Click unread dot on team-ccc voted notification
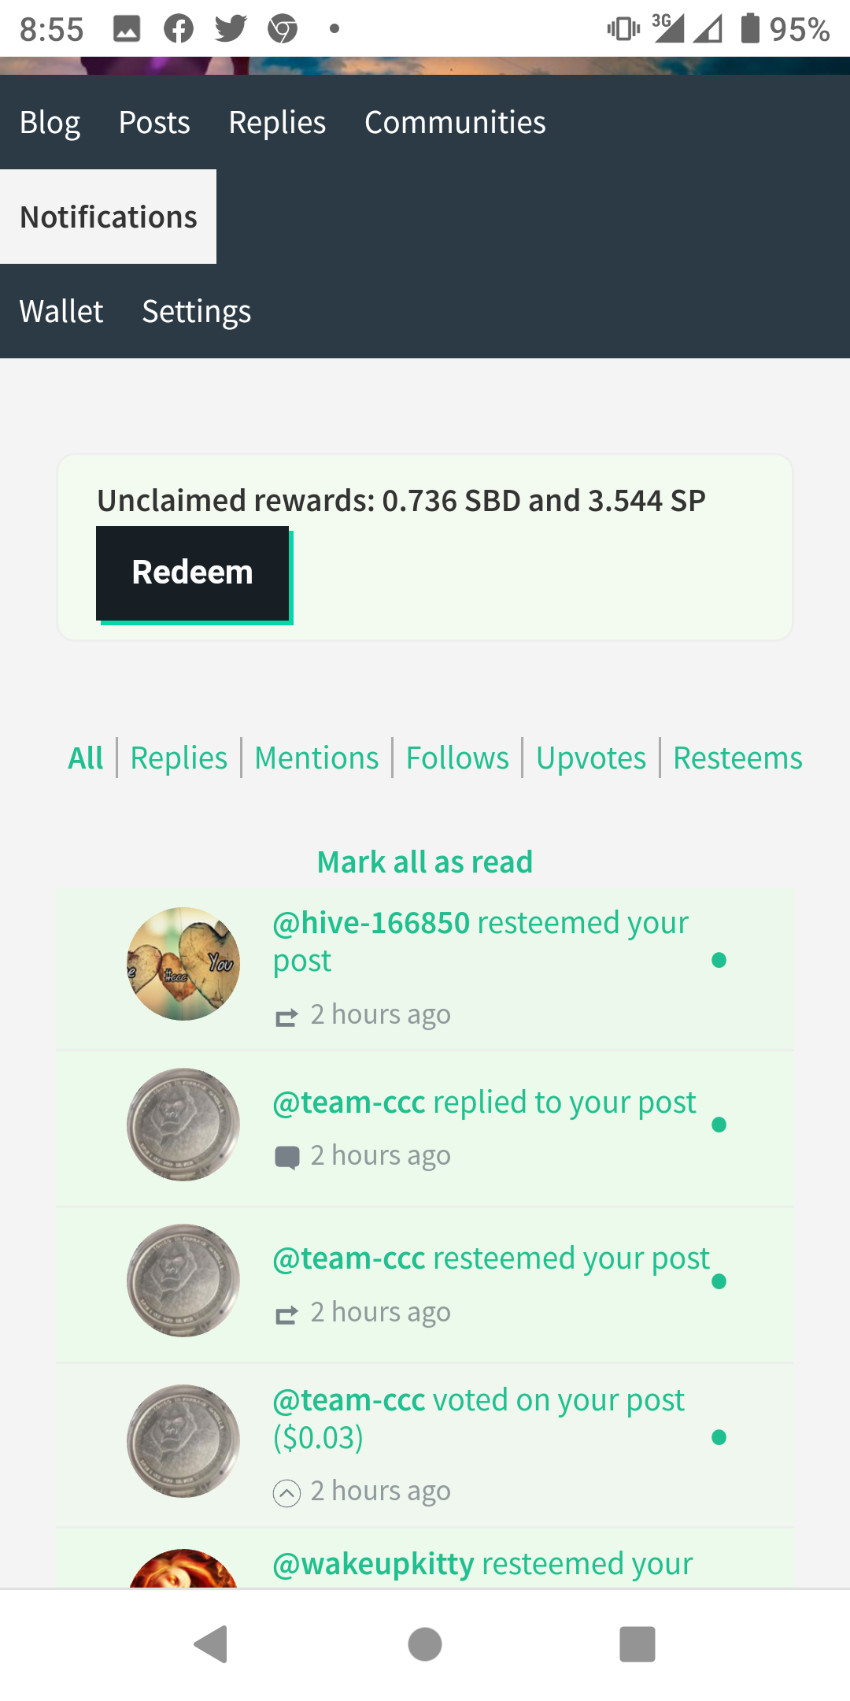This screenshot has height=1701, width=850. [719, 1437]
